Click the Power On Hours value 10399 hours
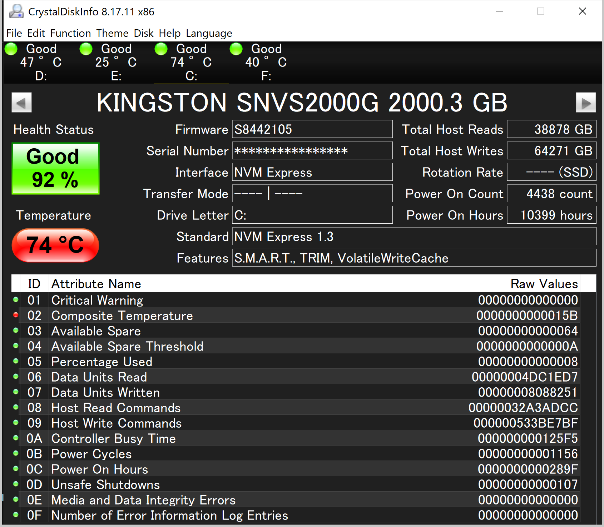The image size is (604, 527). [552, 215]
